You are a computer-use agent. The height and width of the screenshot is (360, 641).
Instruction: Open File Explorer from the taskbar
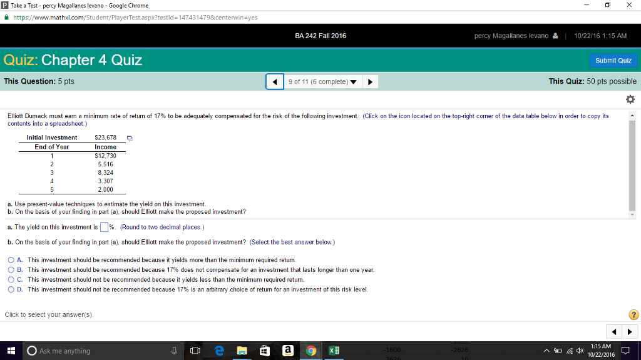tap(242, 351)
